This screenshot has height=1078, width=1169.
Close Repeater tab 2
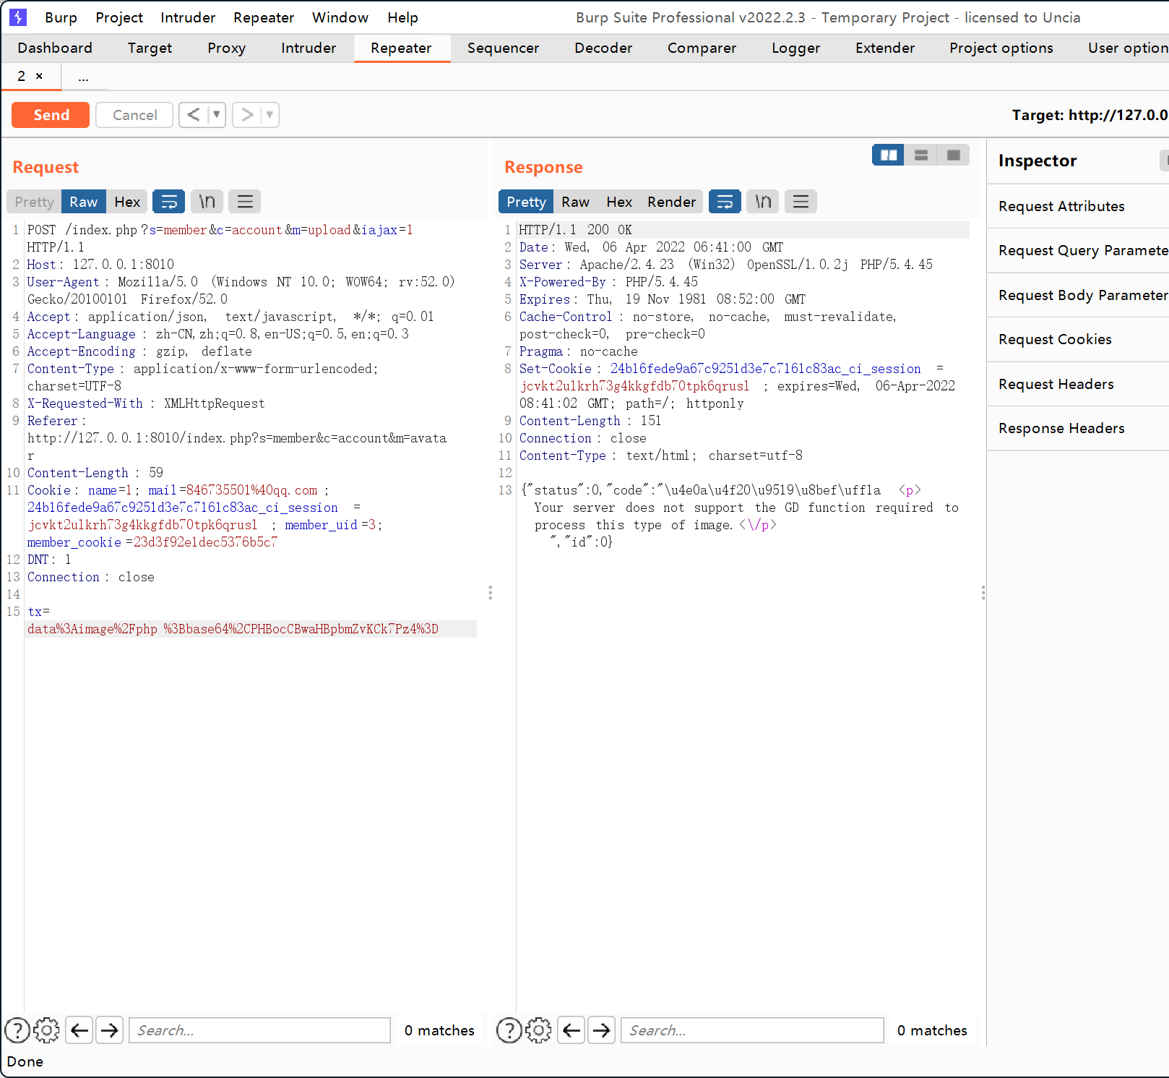click(39, 76)
